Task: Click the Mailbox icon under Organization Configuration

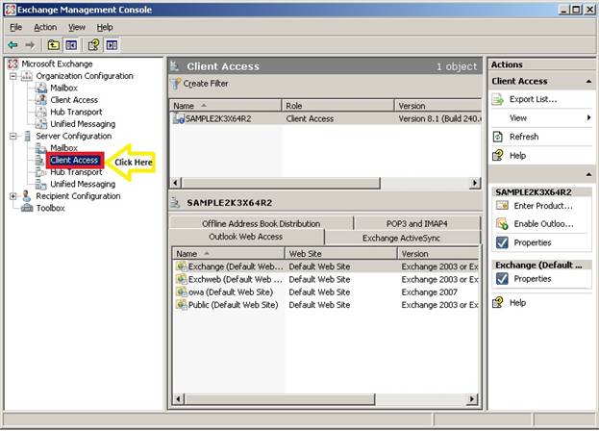Action: click(x=41, y=88)
